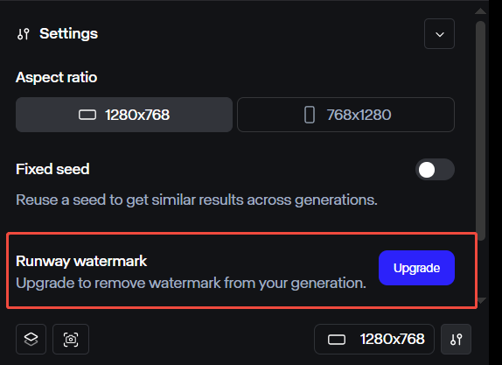The height and width of the screenshot is (365, 502).
Task: Click the camera capture frame icon button
Action: coord(71,339)
